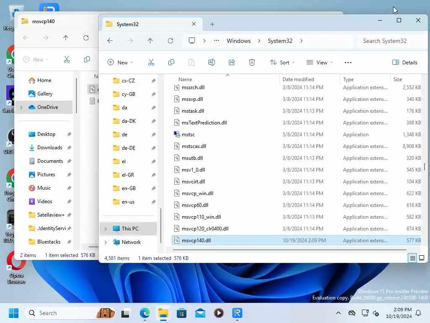Viewport: 430px width, 323px height.
Task: Open Windows Start menu
Action: (13, 313)
